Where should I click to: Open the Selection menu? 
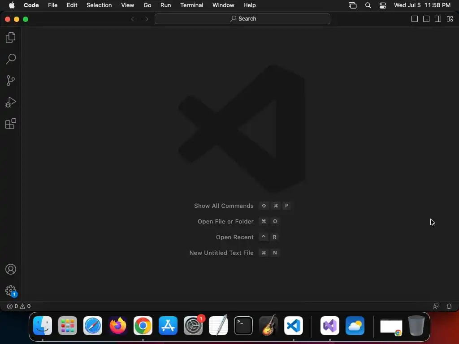[99, 5]
